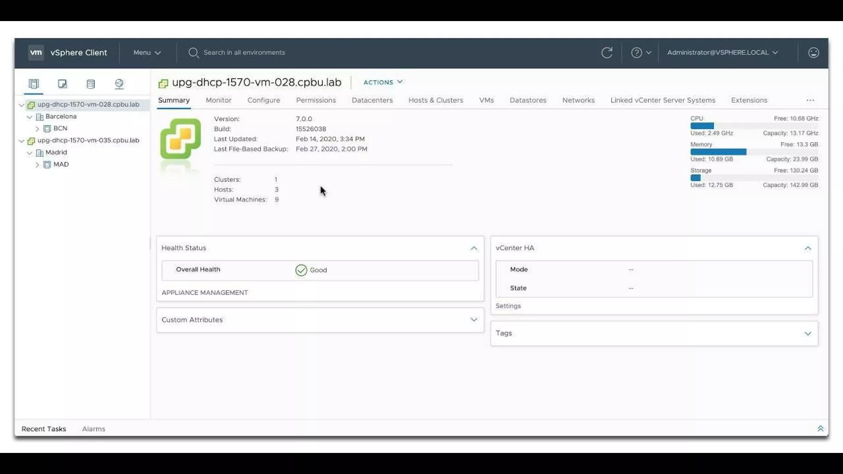
Task: Click the VMware vm logo
Action: tap(36, 53)
